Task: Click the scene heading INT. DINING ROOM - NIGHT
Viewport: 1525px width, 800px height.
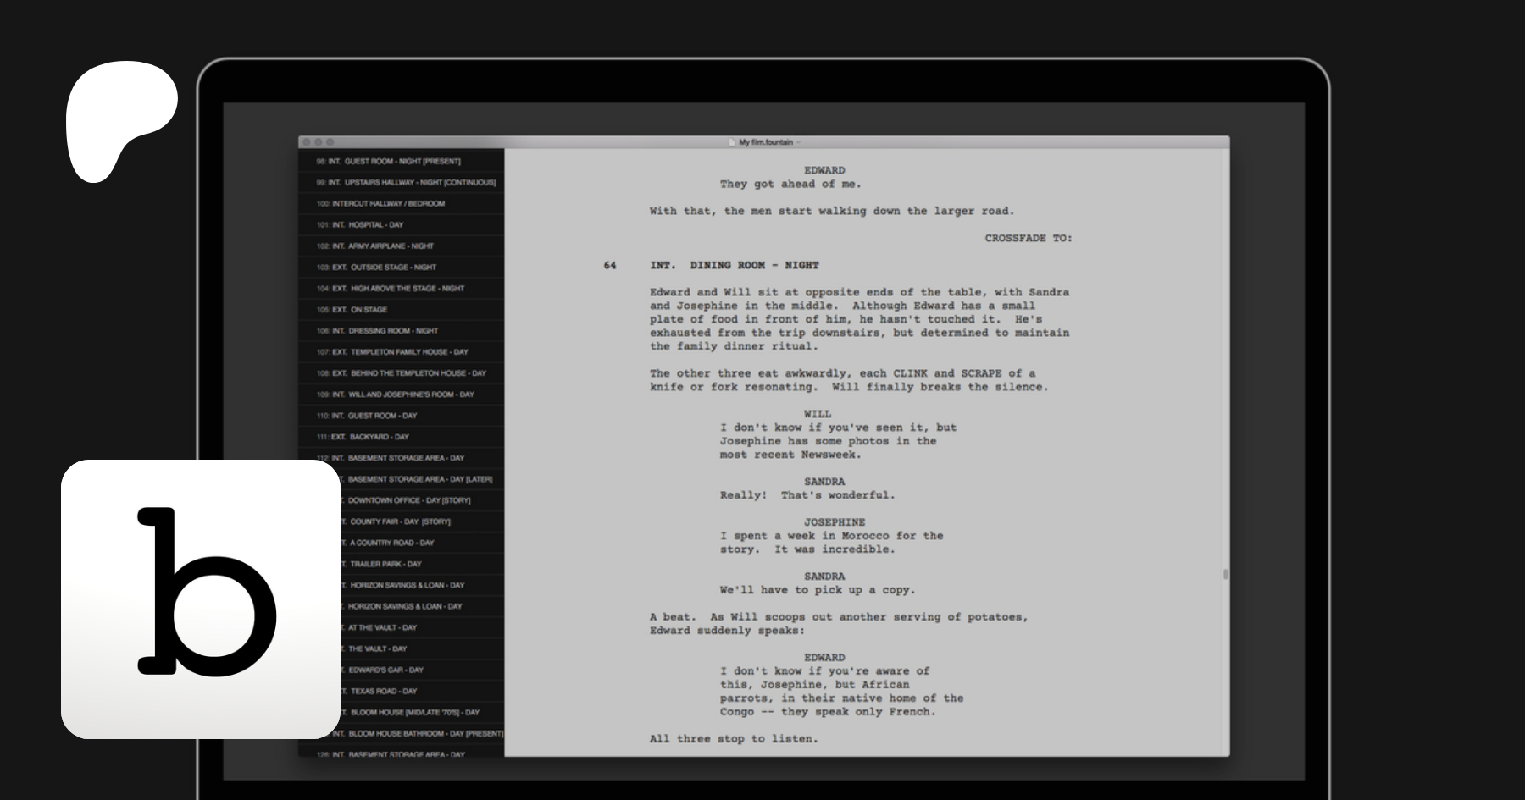Action: 734,265
